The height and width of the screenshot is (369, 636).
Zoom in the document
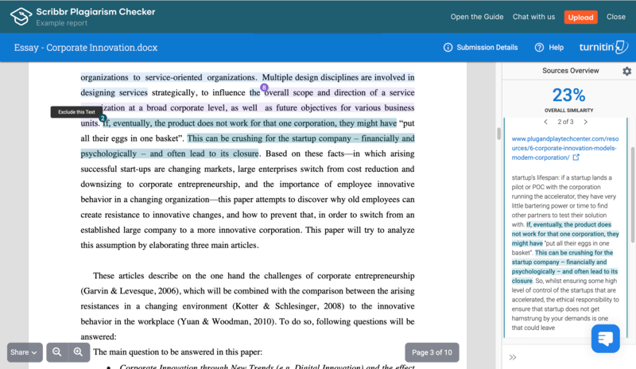[x=79, y=352]
